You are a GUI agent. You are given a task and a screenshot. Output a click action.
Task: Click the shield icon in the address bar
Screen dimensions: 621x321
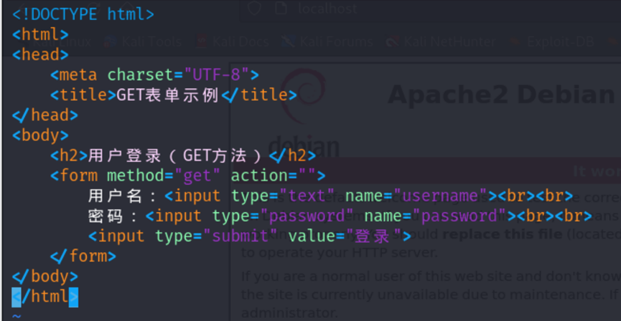point(253,9)
